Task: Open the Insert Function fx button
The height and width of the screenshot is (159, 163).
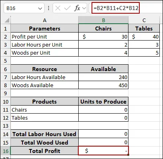Action: 77,8
